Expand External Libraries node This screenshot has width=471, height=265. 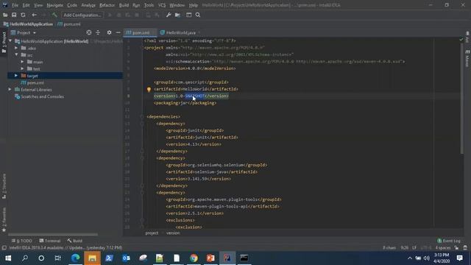[10, 90]
